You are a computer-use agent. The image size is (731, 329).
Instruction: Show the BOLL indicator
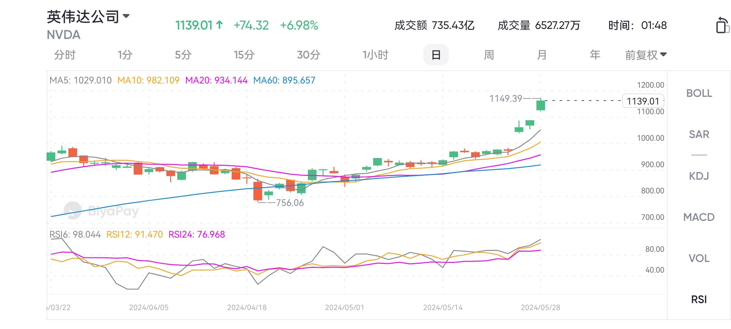click(699, 93)
